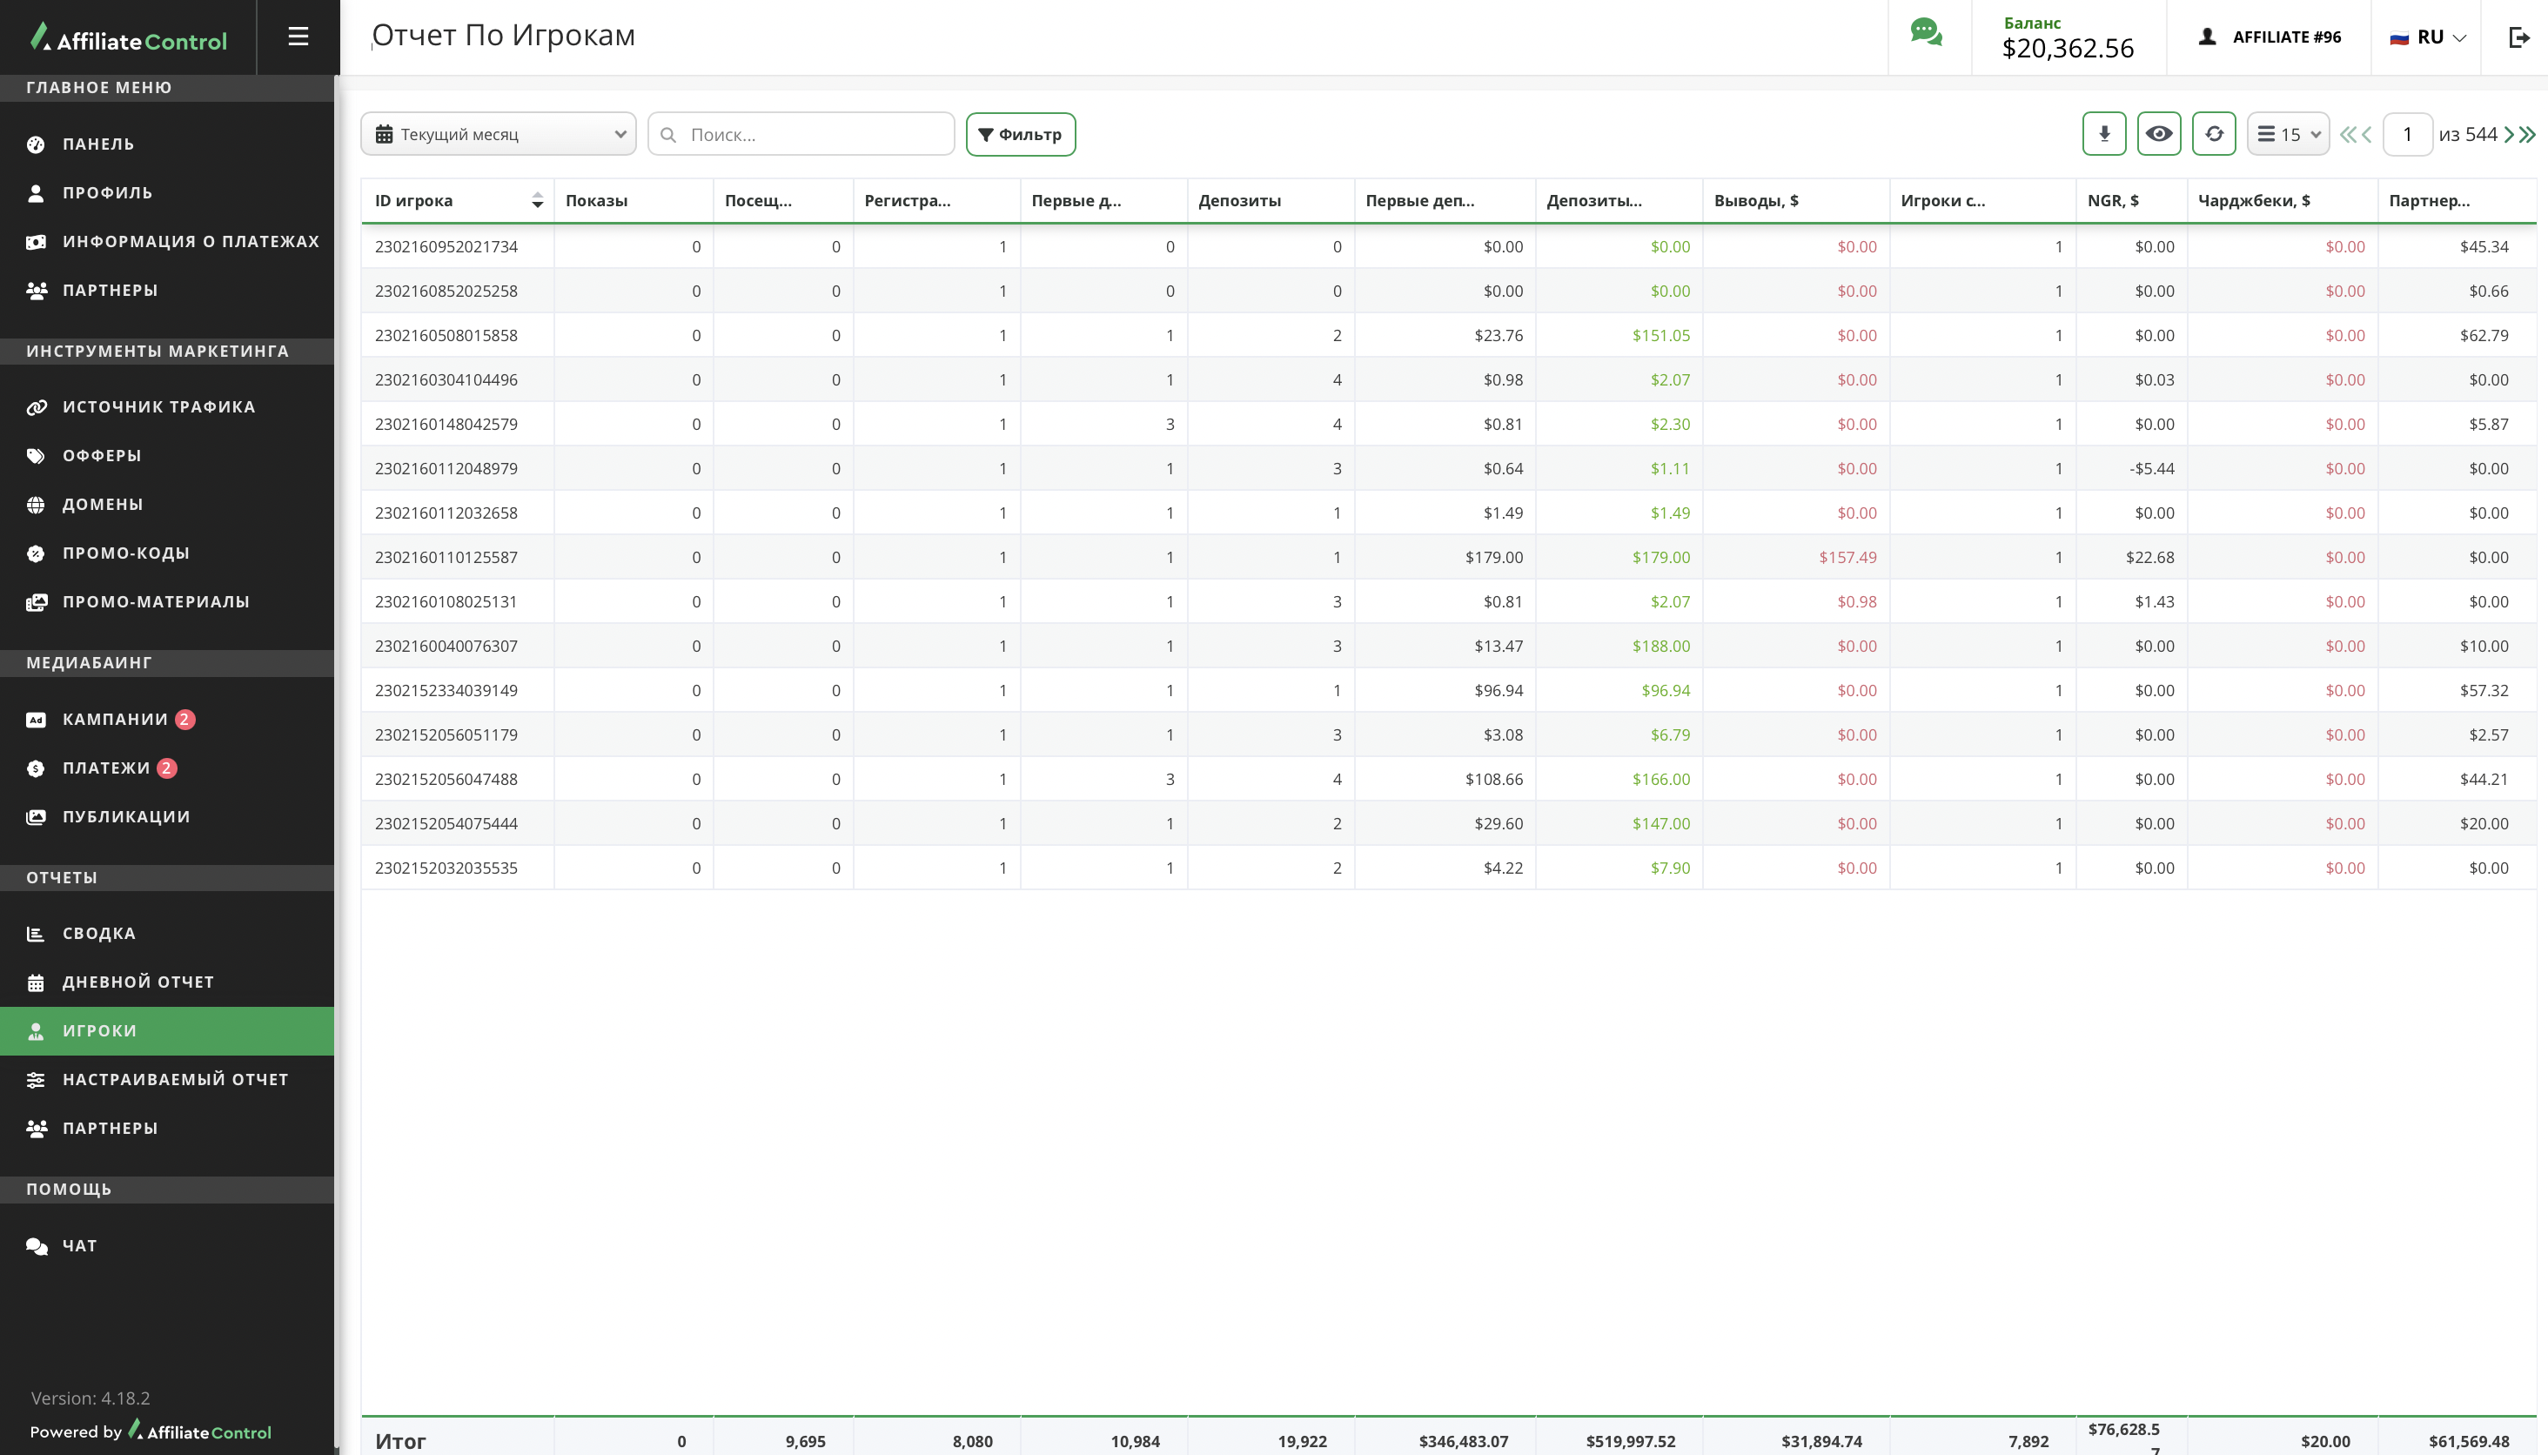Select Кампании in the sidebar menu
Image resolution: width=2548 pixels, height=1455 pixels.
[115, 719]
